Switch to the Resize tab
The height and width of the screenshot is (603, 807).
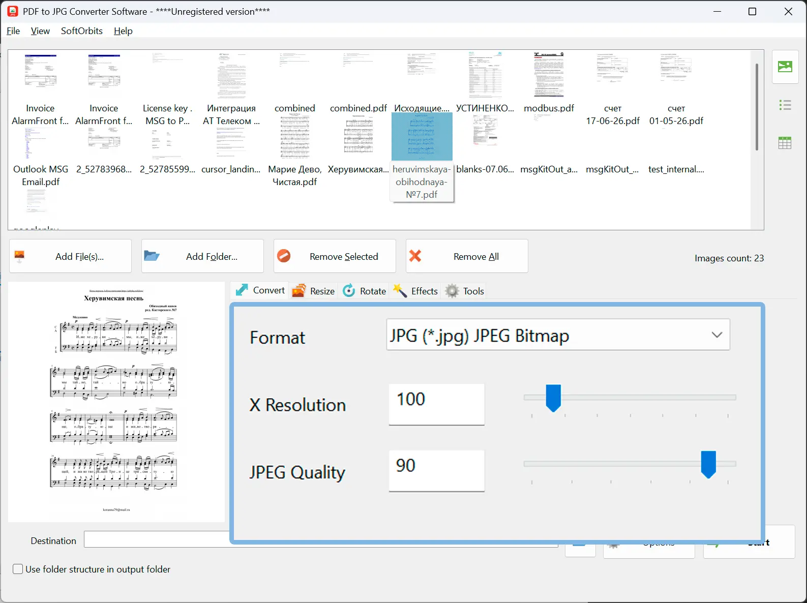[x=313, y=291]
